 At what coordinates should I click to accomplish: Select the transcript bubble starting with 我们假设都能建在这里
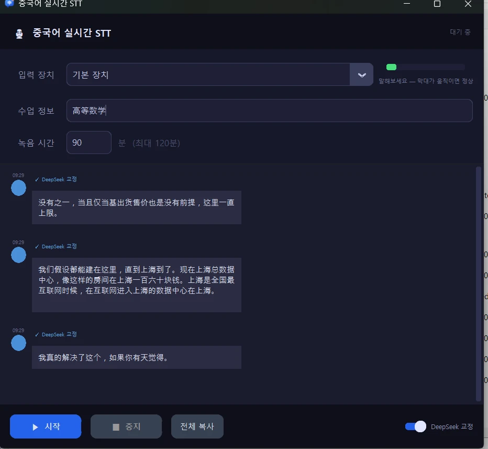[137, 285]
